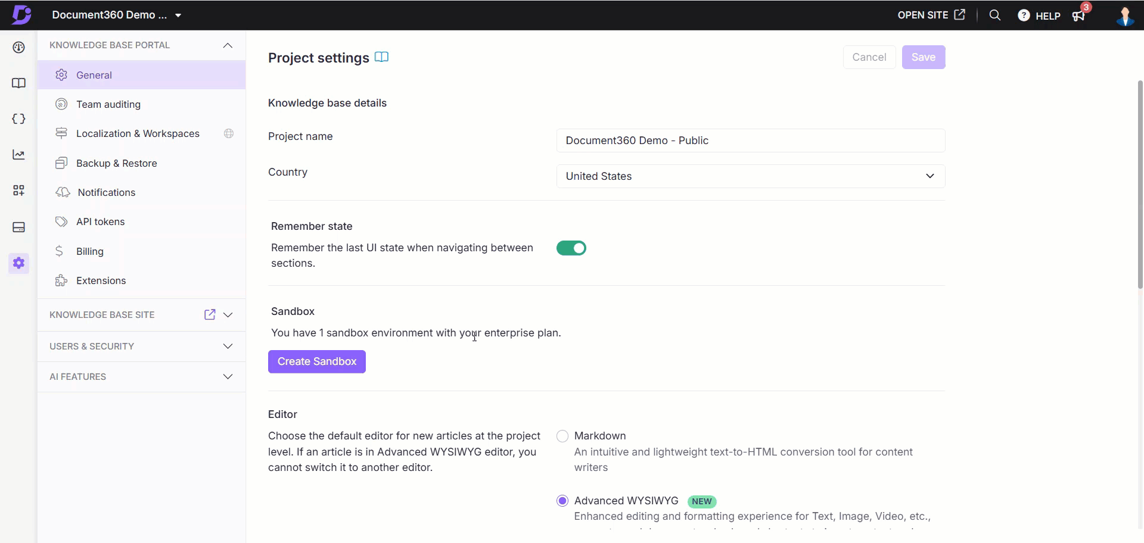Click the Team auditing icon
This screenshot has width=1144, height=543.
pyautogui.click(x=61, y=104)
